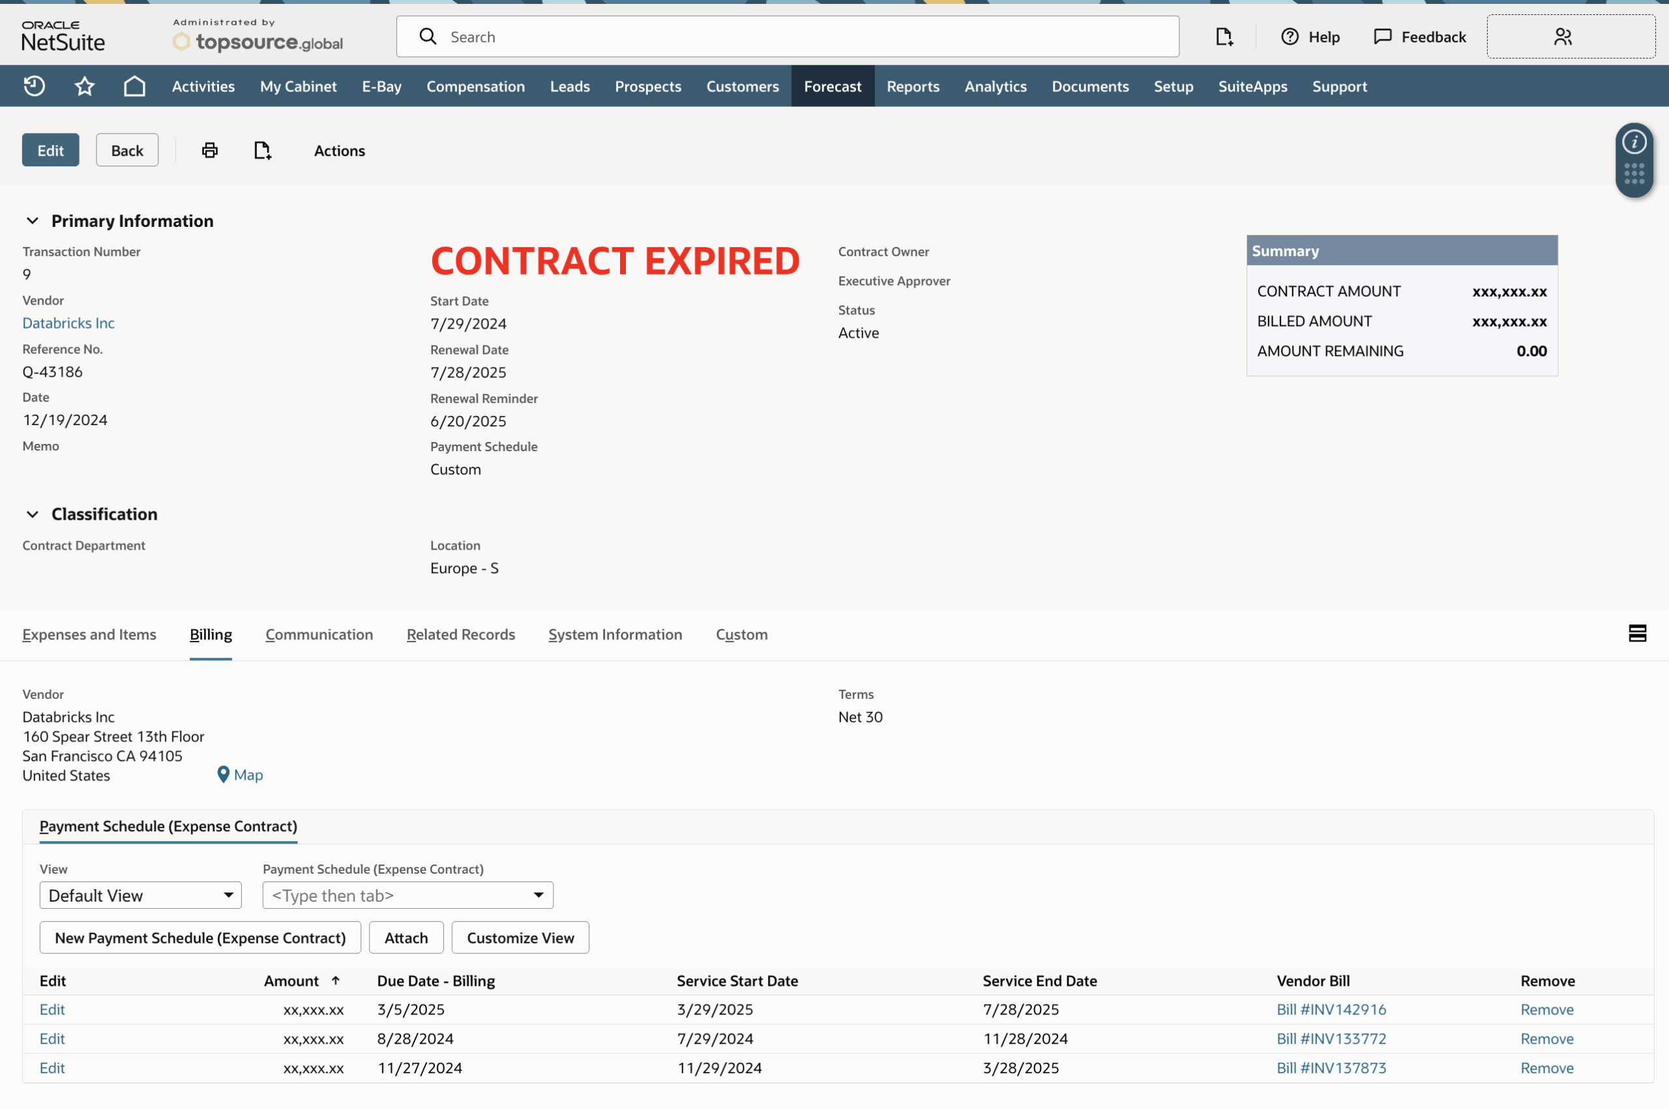The image size is (1669, 1109).
Task: Open the Recent Records history icon
Action: 34,86
